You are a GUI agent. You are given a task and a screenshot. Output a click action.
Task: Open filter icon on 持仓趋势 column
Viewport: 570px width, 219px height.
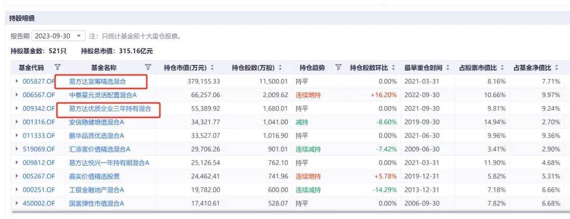(x=338, y=68)
